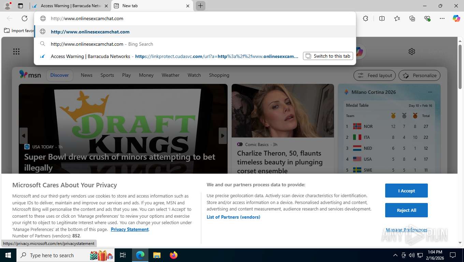The height and width of the screenshot is (262, 464).
Task: Open Browser essentials heart icon
Action: (x=427, y=18)
